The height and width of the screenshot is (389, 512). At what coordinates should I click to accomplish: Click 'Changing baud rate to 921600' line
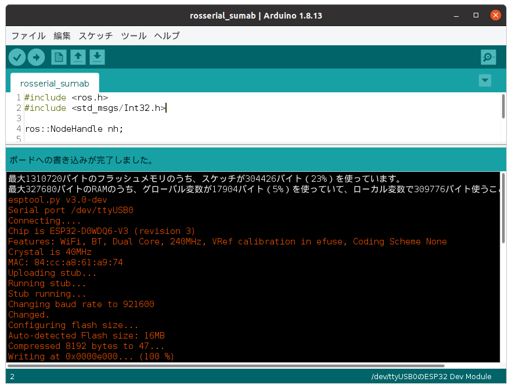pyautogui.click(x=81, y=304)
